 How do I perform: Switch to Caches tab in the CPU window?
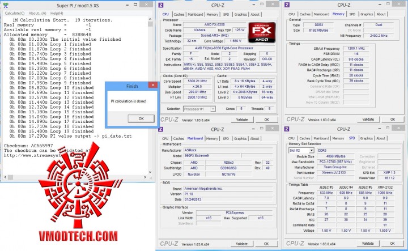coord(178,15)
